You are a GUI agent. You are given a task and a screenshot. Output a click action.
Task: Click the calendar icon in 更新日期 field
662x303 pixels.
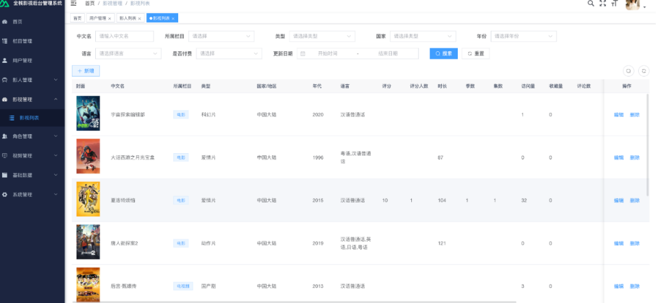[x=303, y=53]
